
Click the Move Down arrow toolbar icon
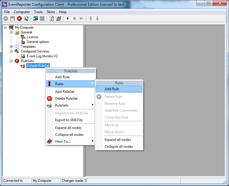(x=98, y=19)
